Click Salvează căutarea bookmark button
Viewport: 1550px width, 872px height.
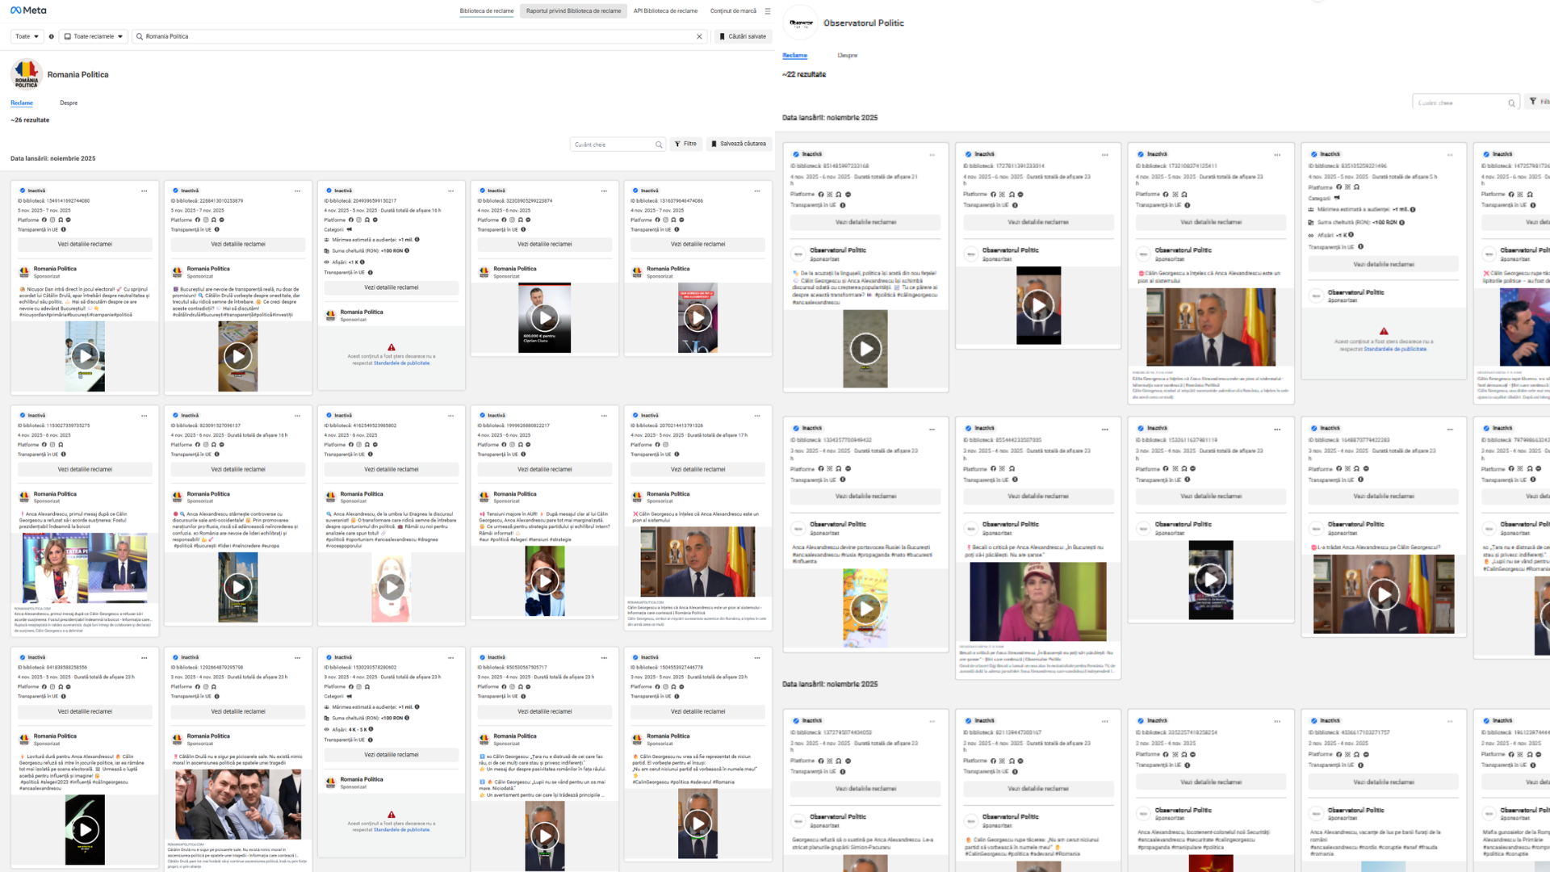point(739,144)
